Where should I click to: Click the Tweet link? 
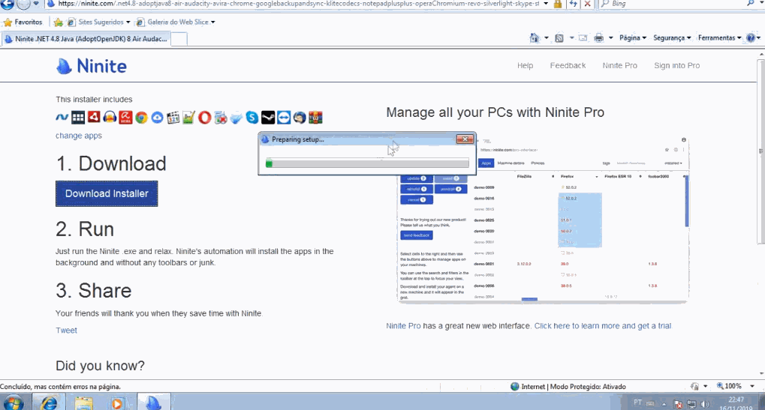[x=66, y=330]
